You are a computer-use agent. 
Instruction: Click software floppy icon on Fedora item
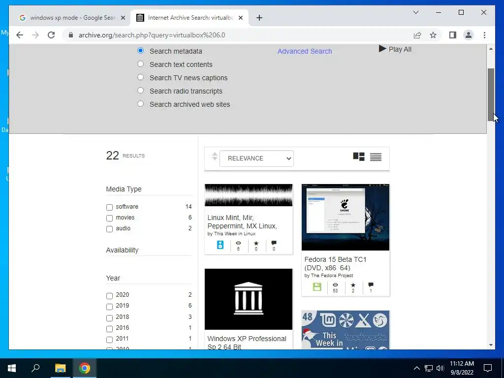[317, 287]
